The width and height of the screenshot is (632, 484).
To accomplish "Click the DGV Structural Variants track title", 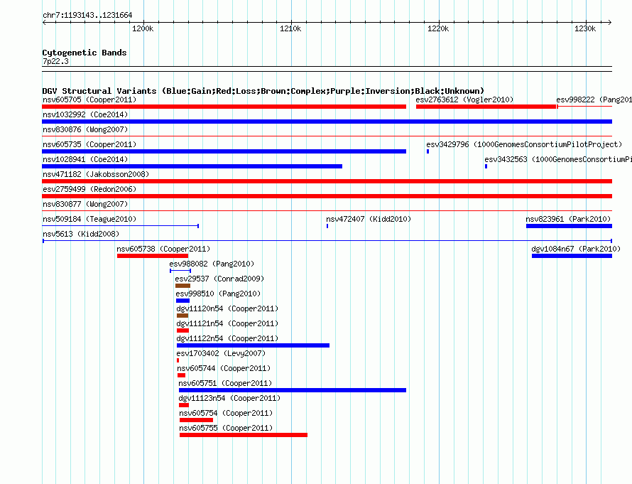I will pyautogui.click(x=263, y=91).
